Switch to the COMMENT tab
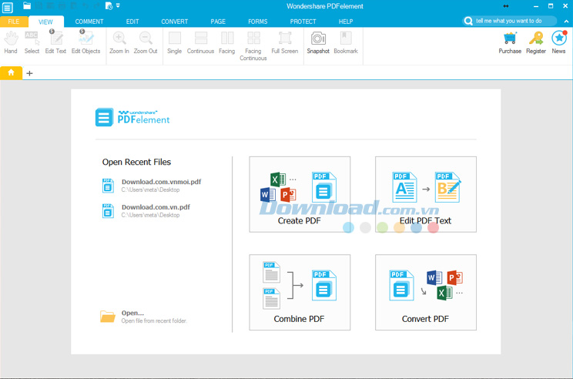The width and height of the screenshot is (573, 379). [x=89, y=22]
